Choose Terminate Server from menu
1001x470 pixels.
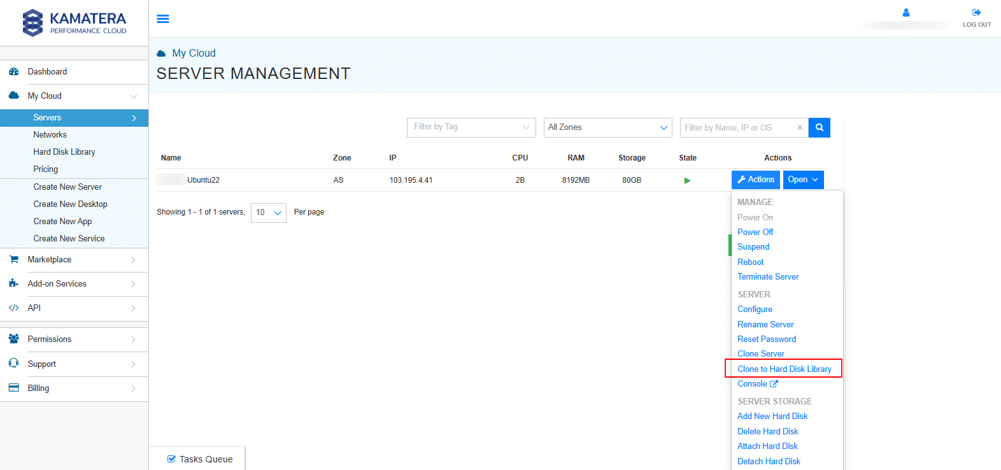coord(767,277)
